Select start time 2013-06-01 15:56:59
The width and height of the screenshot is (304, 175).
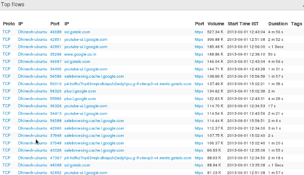tap(246, 76)
